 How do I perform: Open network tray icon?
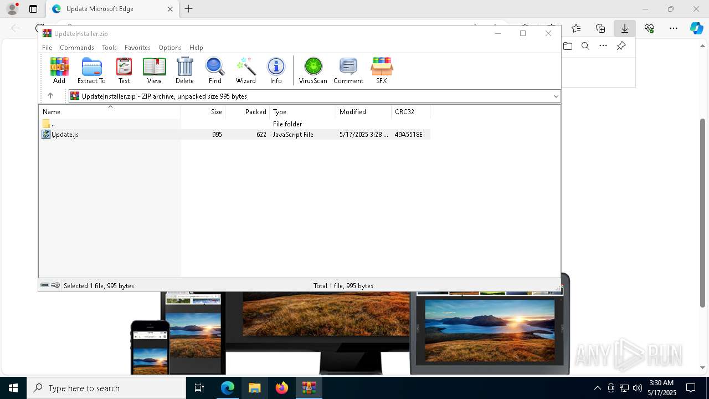click(x=624, y=388)
